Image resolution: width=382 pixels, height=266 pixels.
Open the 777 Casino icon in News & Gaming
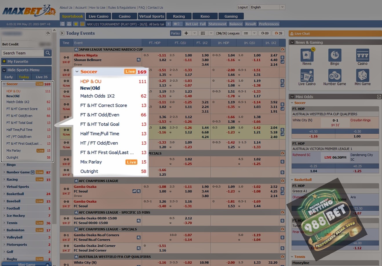(362, 55)
